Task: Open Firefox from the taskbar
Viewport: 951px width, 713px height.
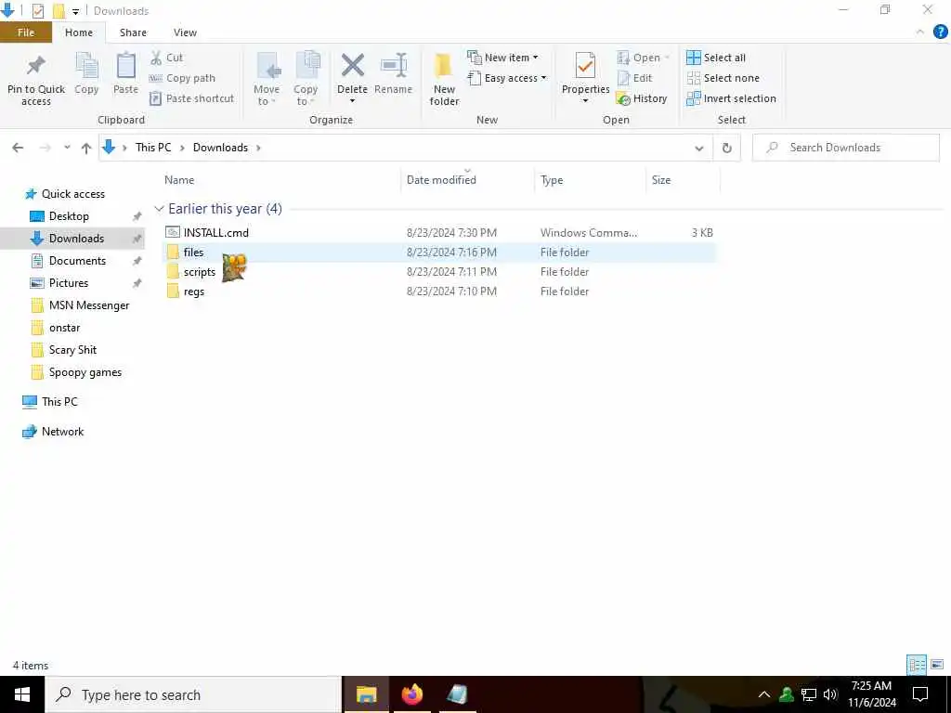Action: point(411,694)
